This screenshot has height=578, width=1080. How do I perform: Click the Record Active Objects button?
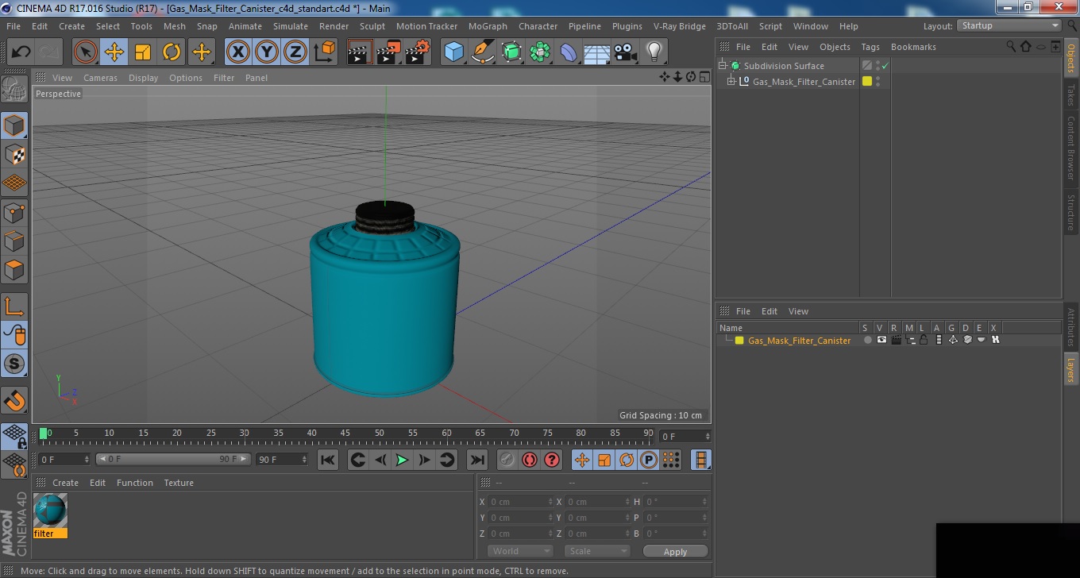pos(507,460)
